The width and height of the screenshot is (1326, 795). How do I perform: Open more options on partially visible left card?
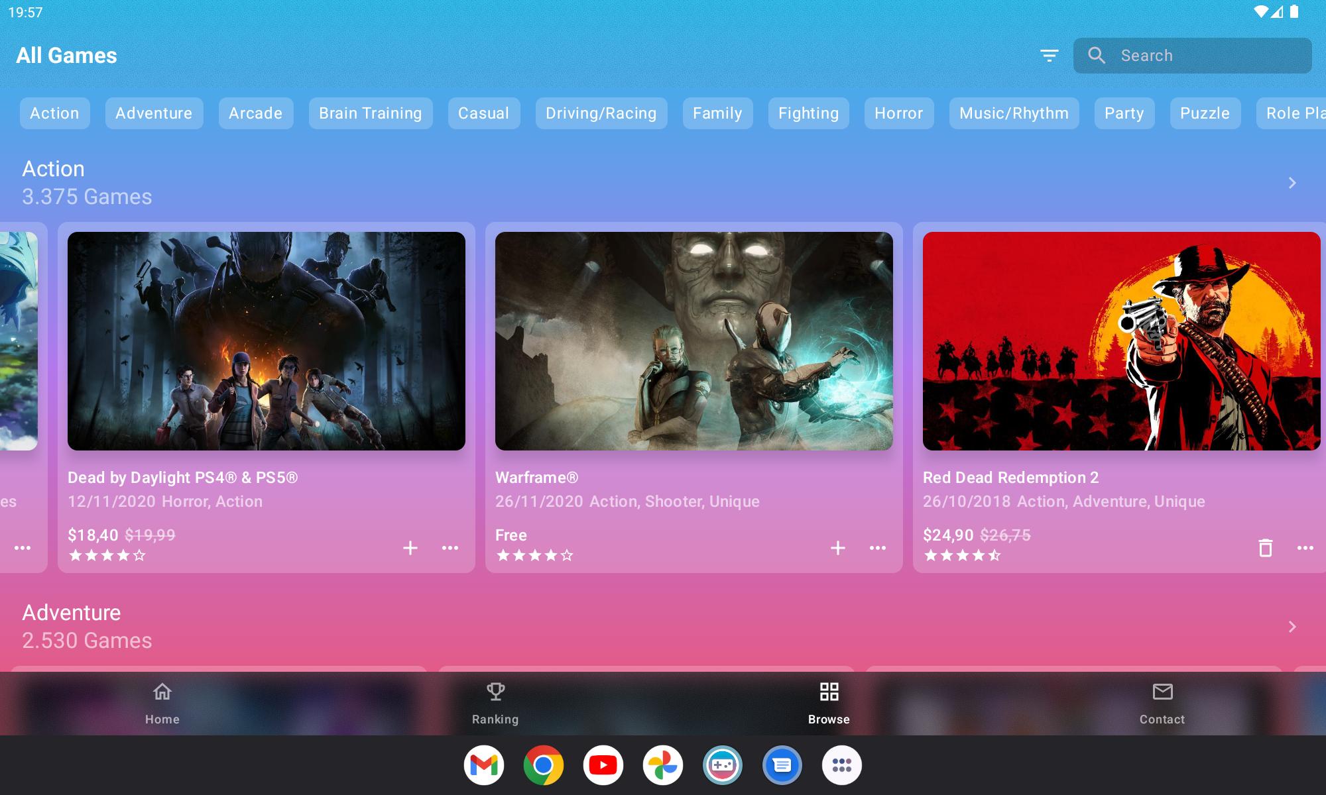23,548
